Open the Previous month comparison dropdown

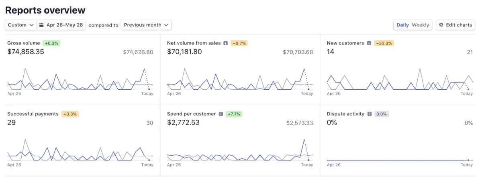(146, 25)
